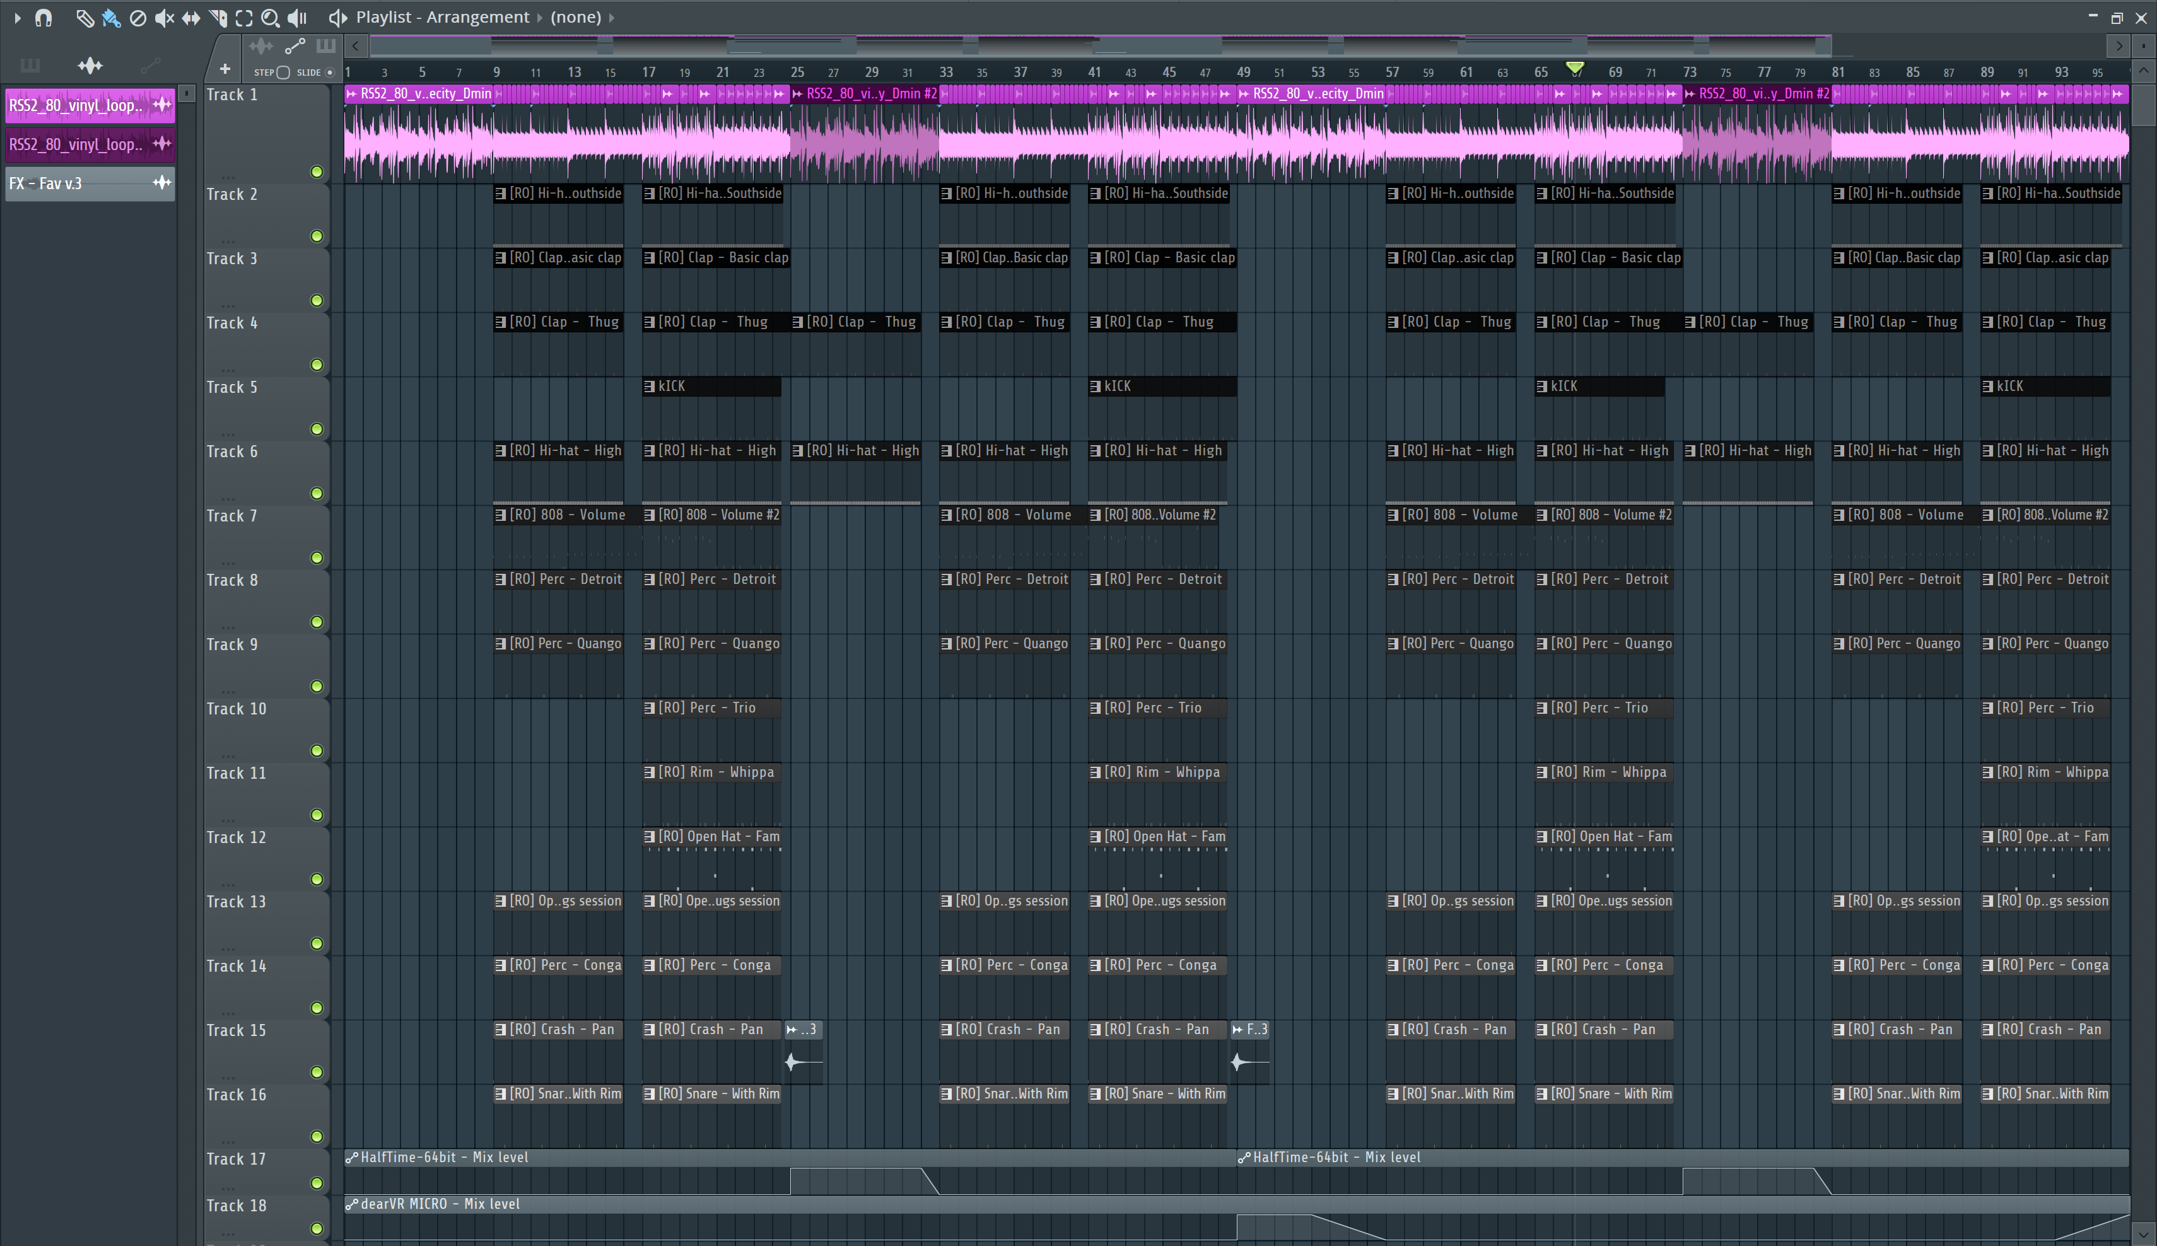Open the playlist options menu arrow

[x=17, y=17]
